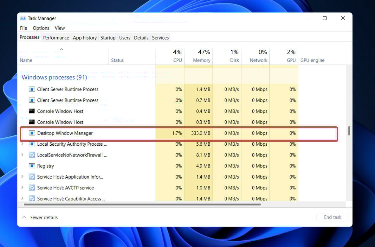Click the Service Host: AVCTP service gear icon
Image resolution: width=375 pixels, height=247 pixels.
click(32, 187)
